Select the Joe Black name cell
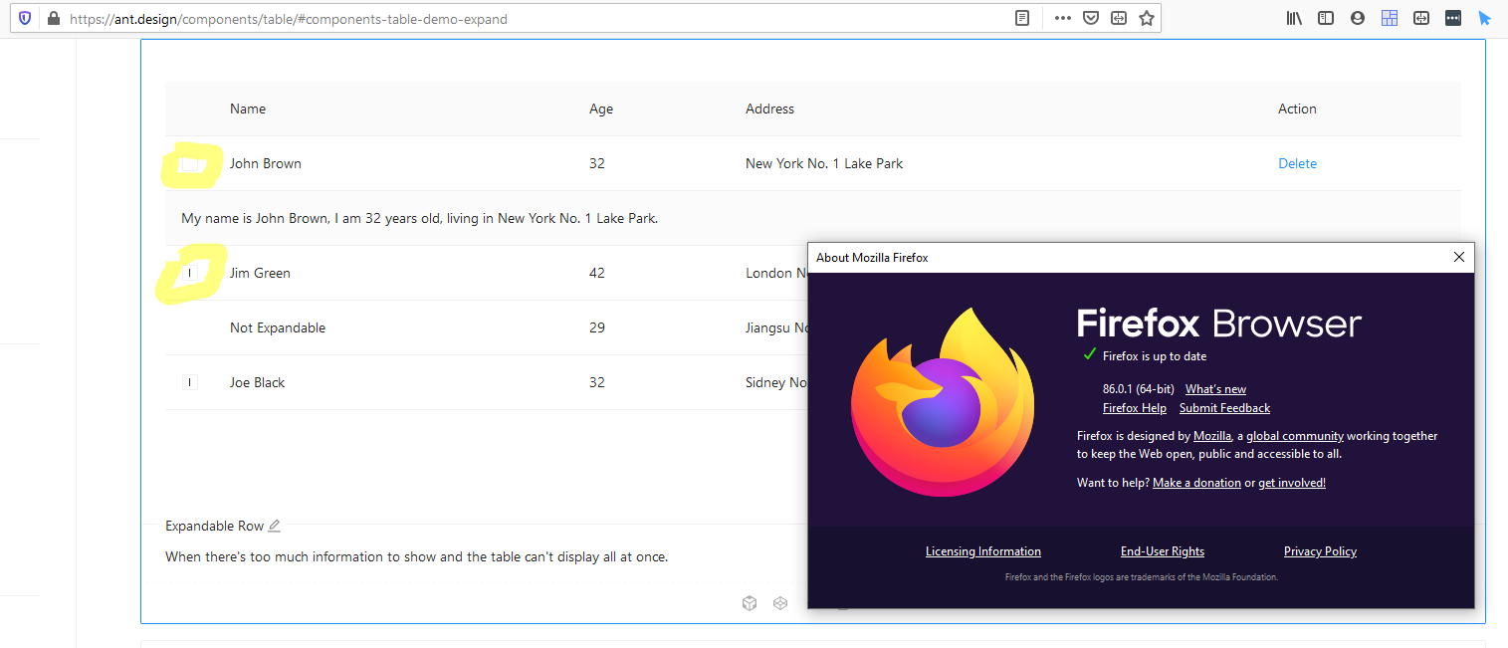Screen dimensions: 1508x648 257,382
